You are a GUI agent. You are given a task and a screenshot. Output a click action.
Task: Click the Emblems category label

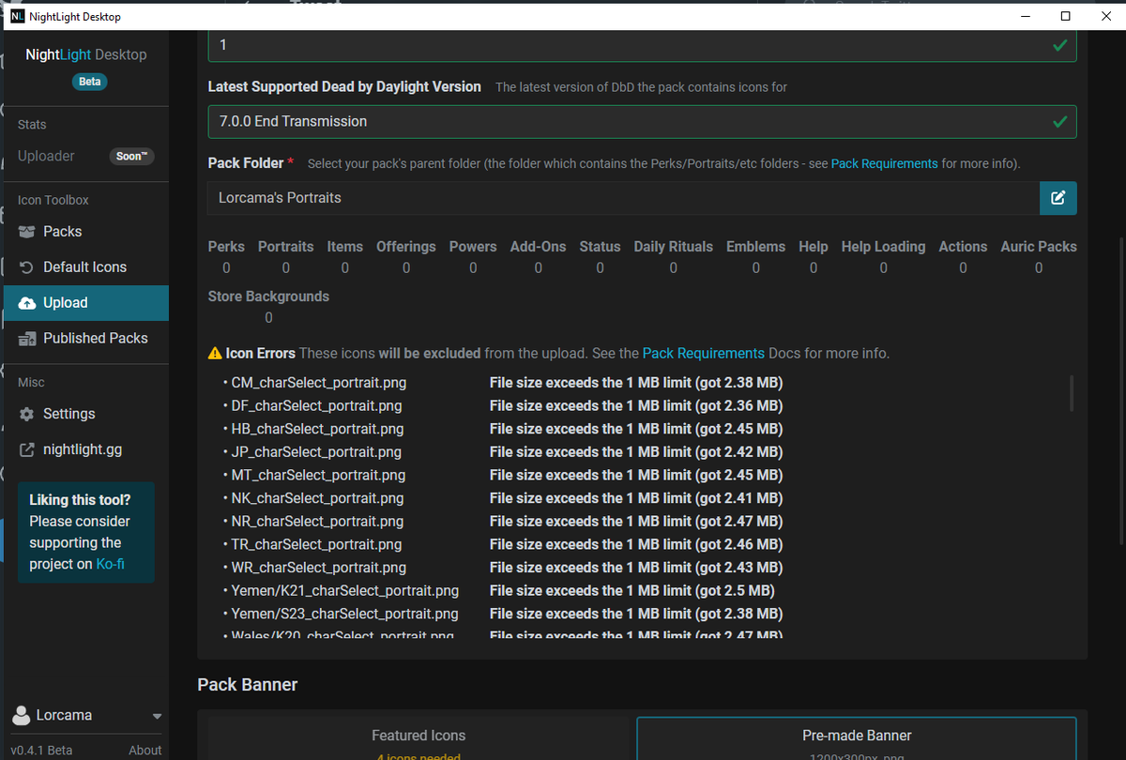[x=755, y=247]
